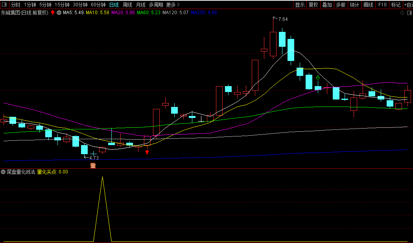
Task: Add stock via the +自选 button
Action: coord(408,5)
